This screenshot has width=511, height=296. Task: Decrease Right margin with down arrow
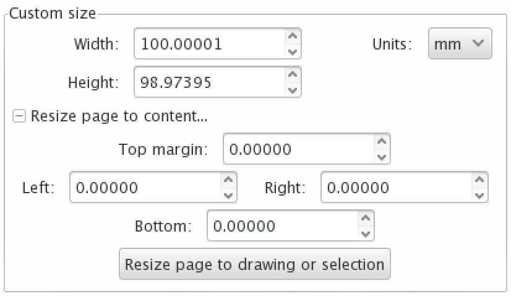click(x=479, y=195)
